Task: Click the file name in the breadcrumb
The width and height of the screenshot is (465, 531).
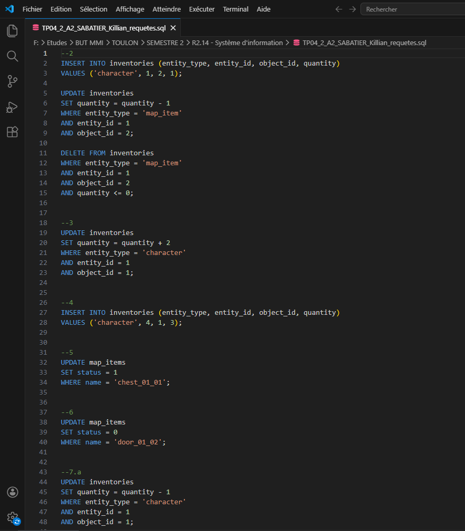Action: pyautogui.click(x=364, y=43)
